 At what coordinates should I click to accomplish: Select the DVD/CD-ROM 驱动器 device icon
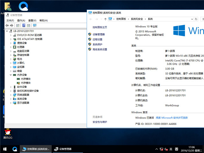click(x=15, y=35)
